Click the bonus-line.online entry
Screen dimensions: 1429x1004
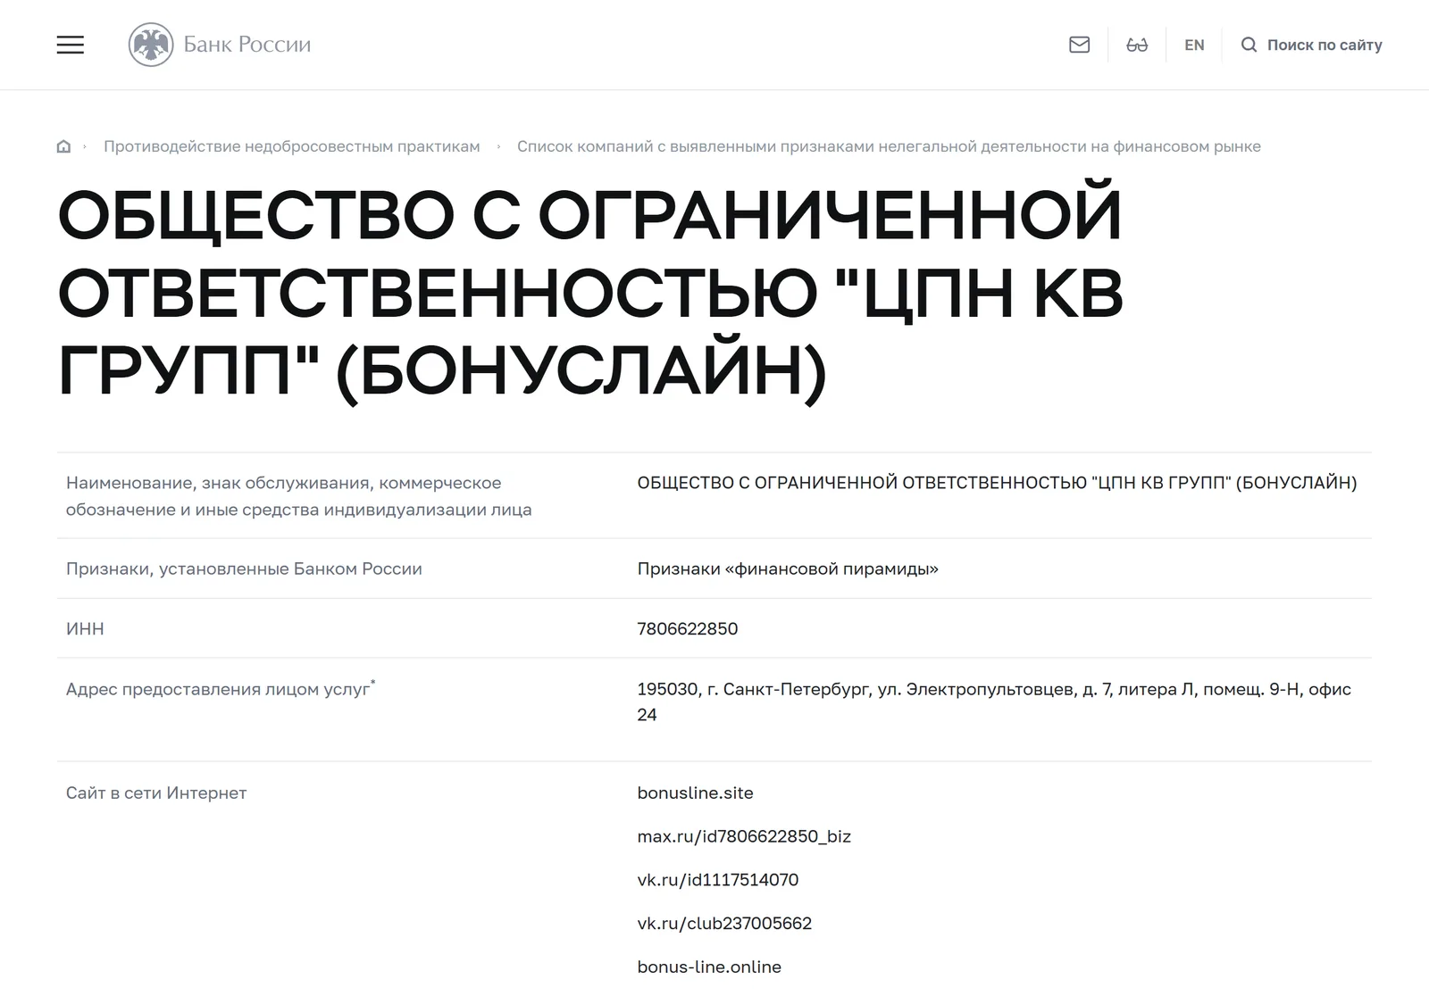[709, 967]
